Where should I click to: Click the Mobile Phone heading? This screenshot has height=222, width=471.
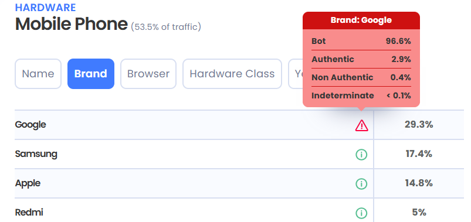(x=72, y=24)
